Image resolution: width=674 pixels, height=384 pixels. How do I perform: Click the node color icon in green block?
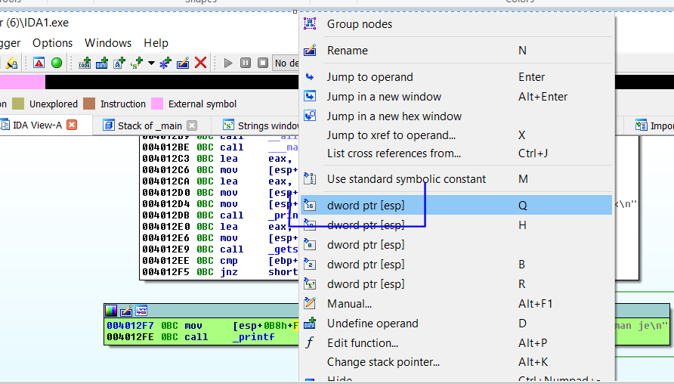click(111, 311)
